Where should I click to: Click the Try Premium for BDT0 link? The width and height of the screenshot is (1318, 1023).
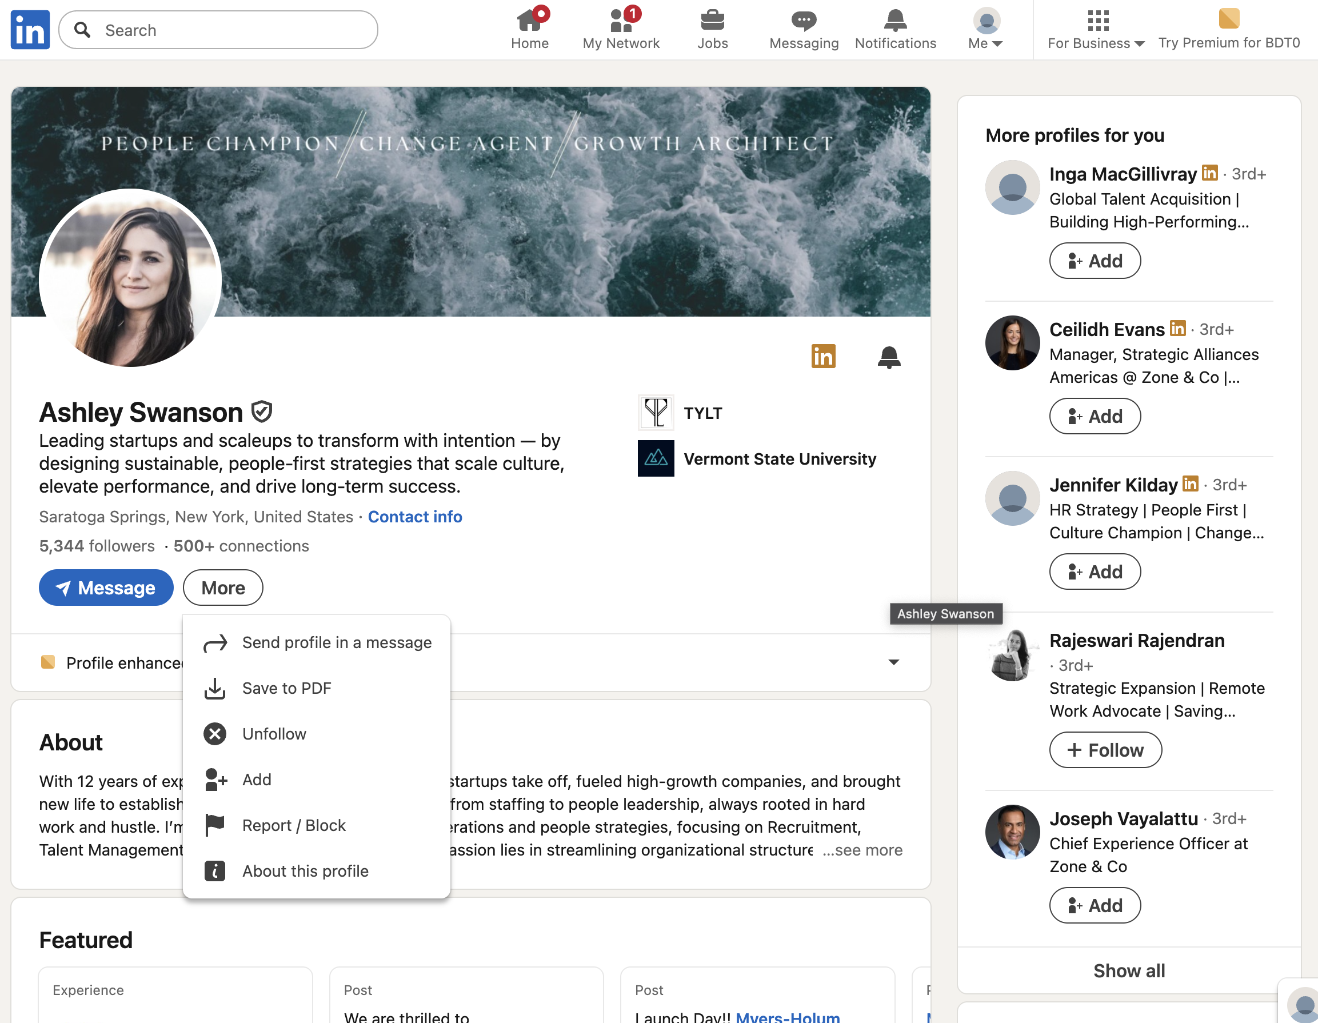point(1229,43)
